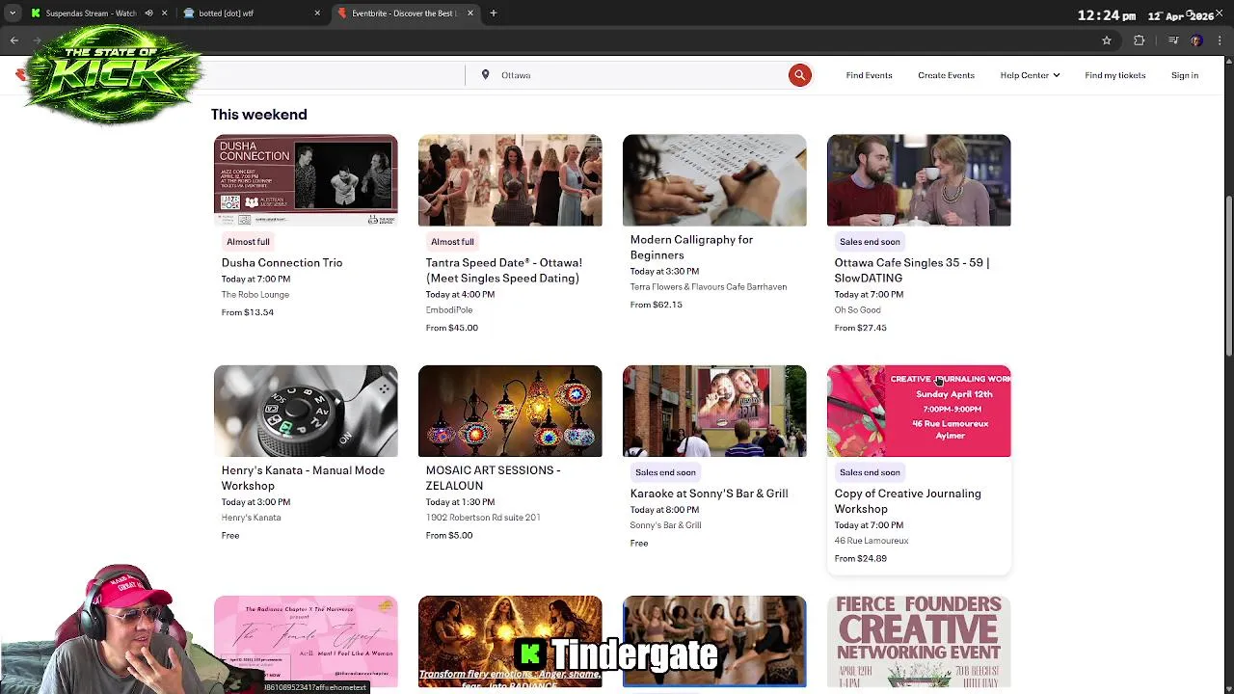Go back with the browser back arrow

point(14,40)
